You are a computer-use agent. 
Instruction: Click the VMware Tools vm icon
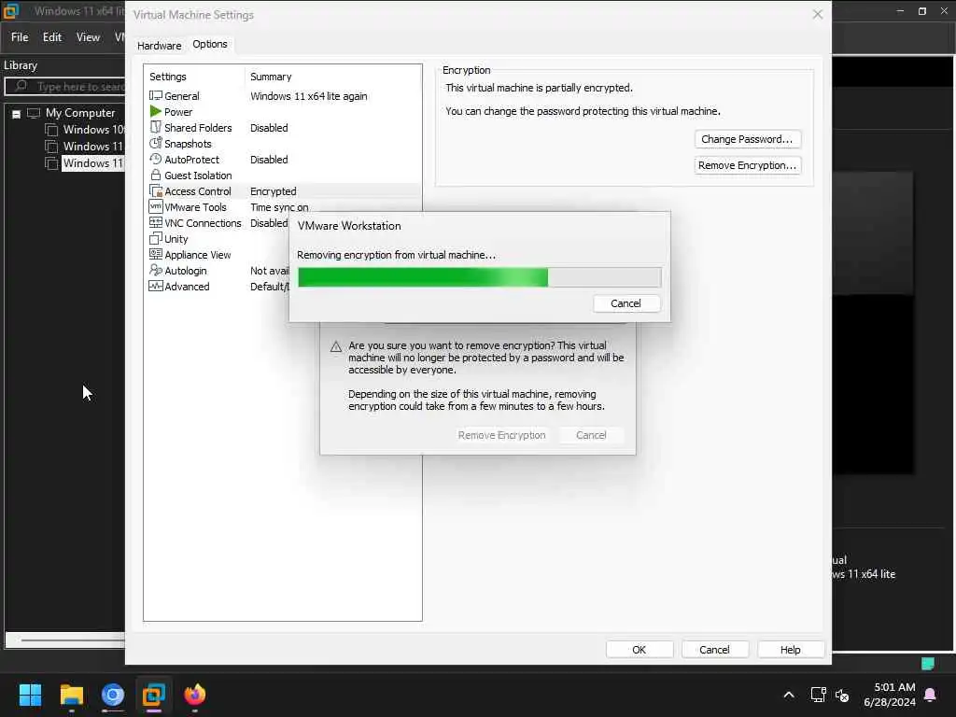point(156,206)
